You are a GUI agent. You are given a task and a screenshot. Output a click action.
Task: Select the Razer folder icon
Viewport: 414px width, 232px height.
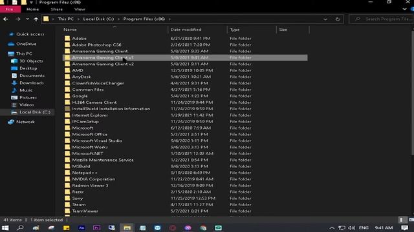67,192
